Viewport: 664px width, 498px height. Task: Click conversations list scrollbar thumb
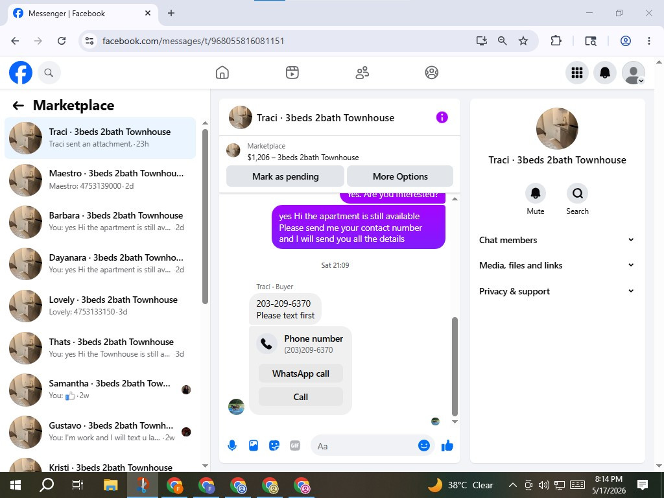click(x=205, y=217)
